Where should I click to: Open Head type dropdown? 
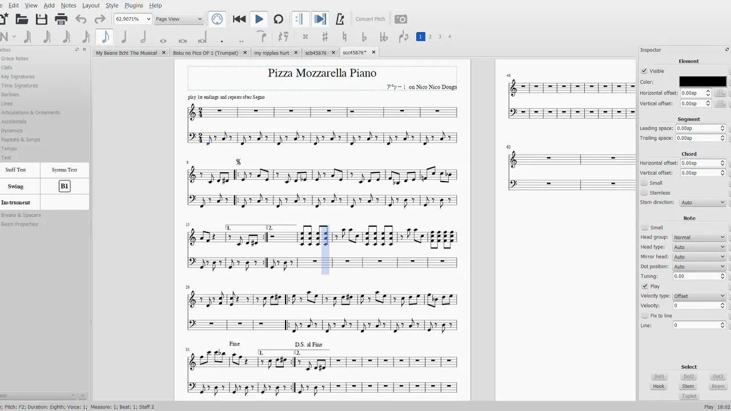click(698, 247)
